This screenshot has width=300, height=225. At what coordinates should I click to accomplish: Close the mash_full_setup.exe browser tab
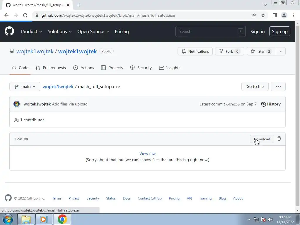68,5
